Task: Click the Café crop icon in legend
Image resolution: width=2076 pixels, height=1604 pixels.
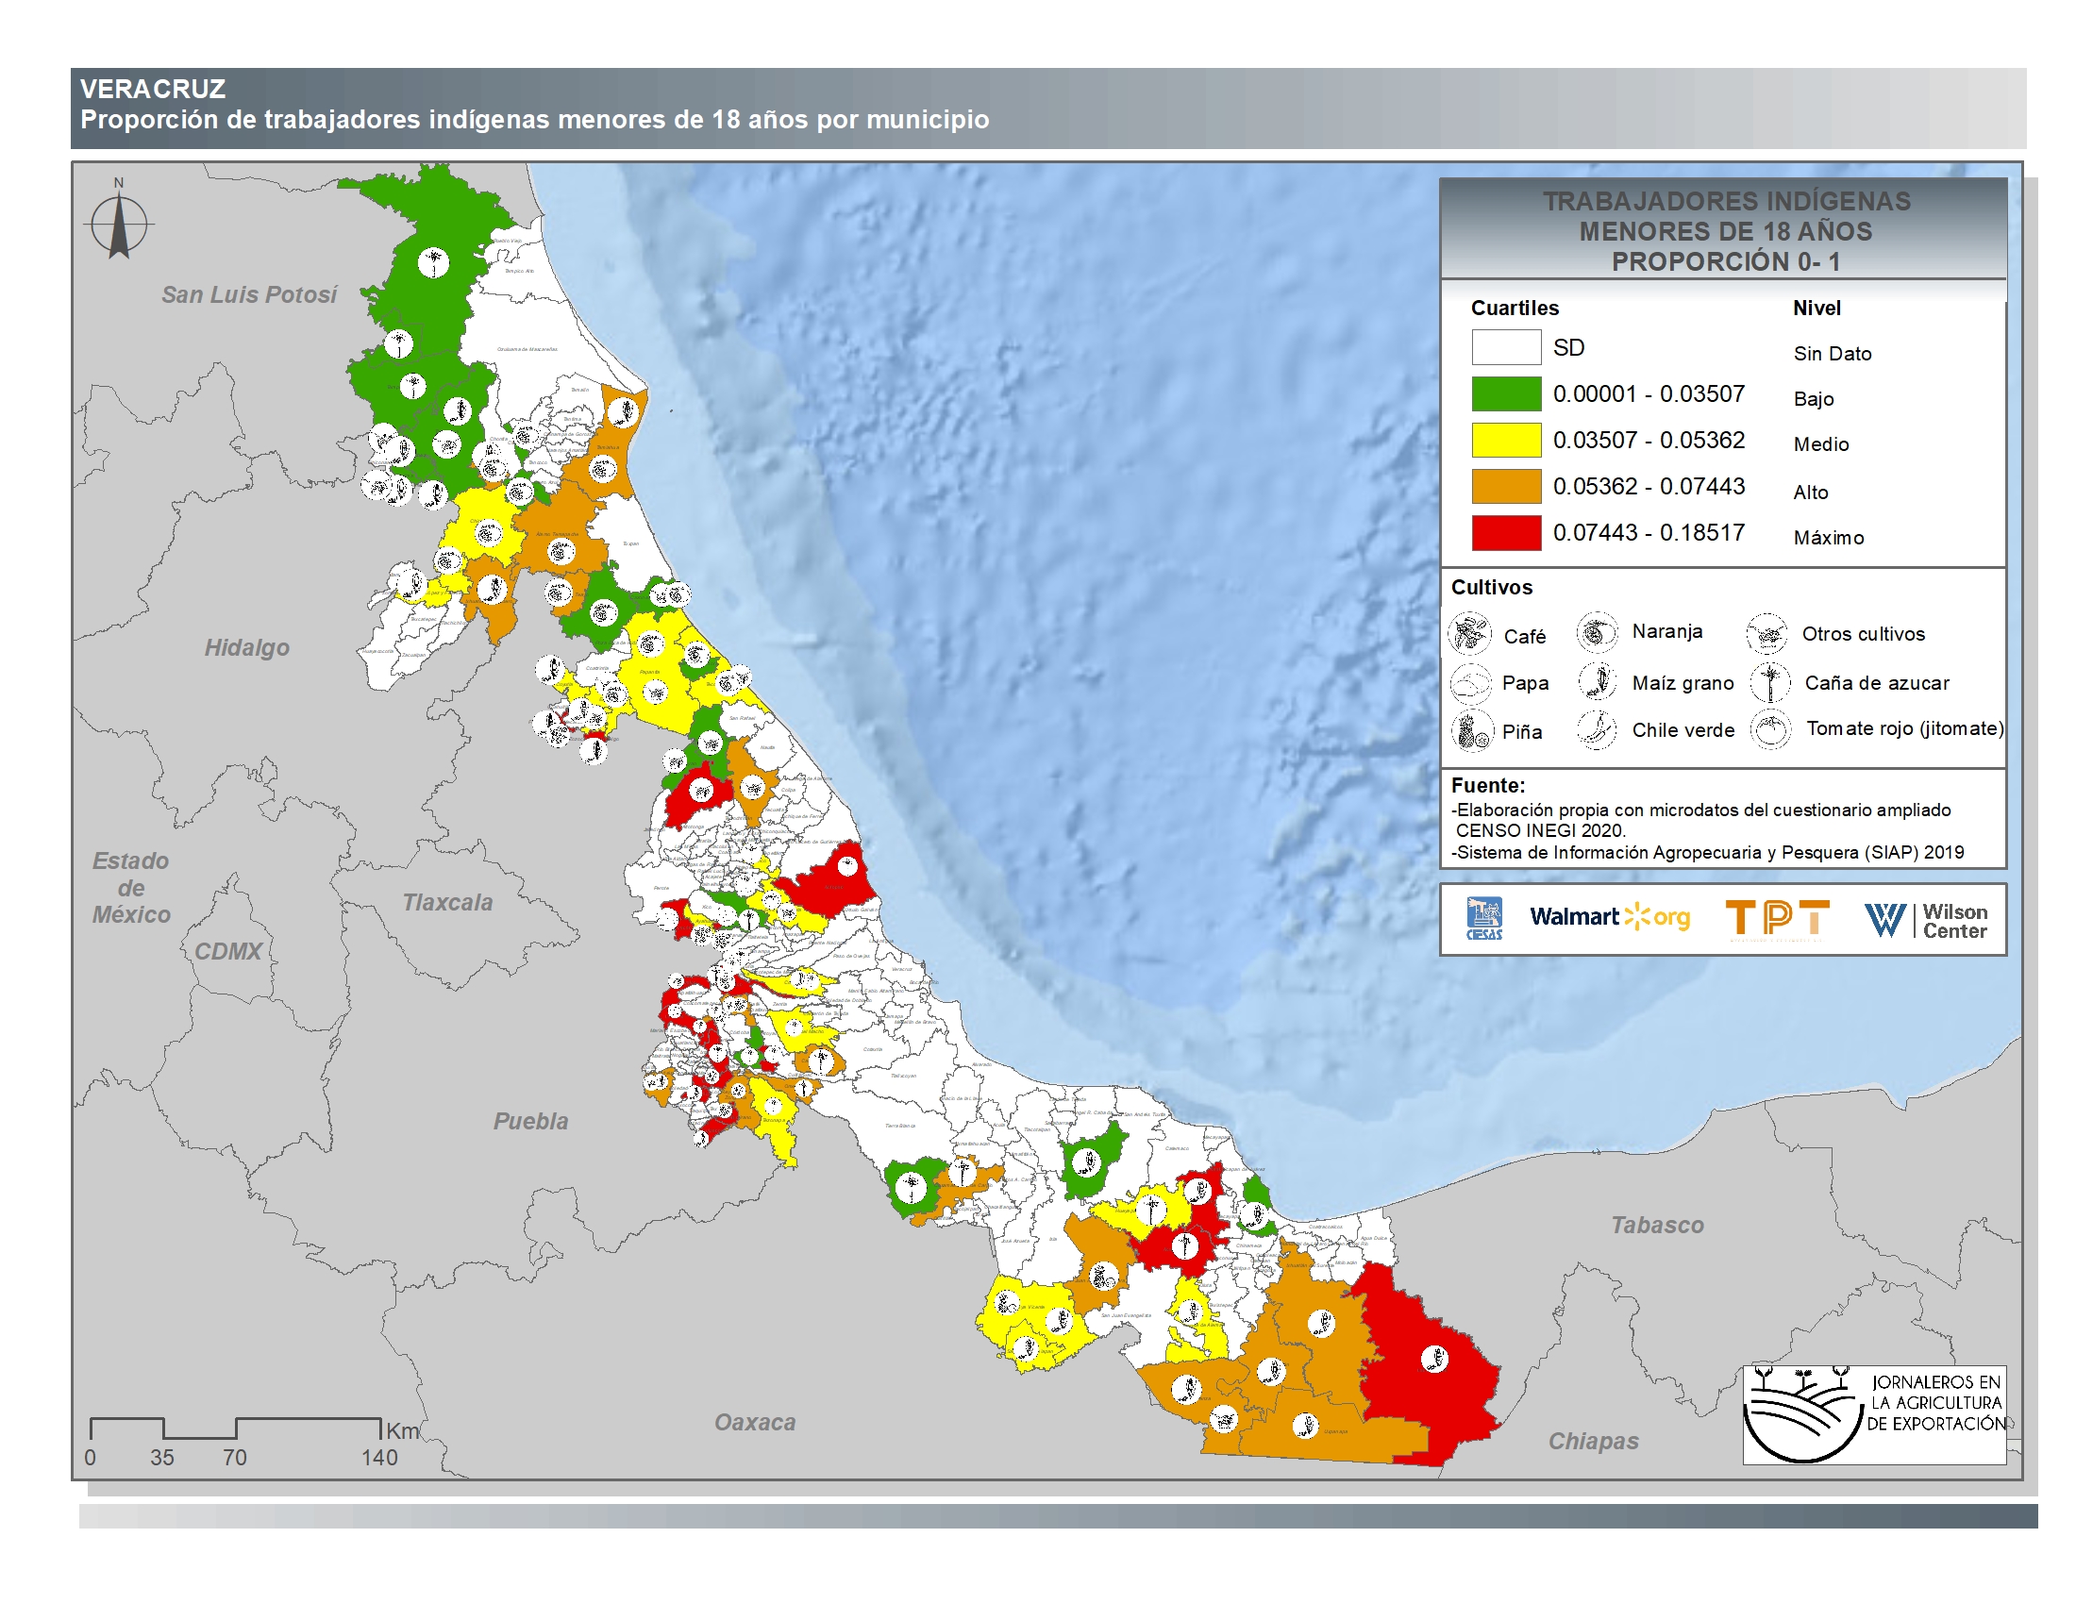Action: [x=1469, y=635]
